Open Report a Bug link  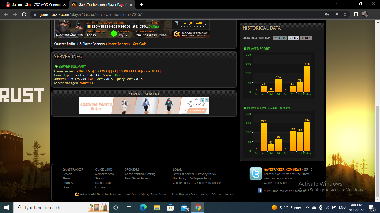click(104, 183)
